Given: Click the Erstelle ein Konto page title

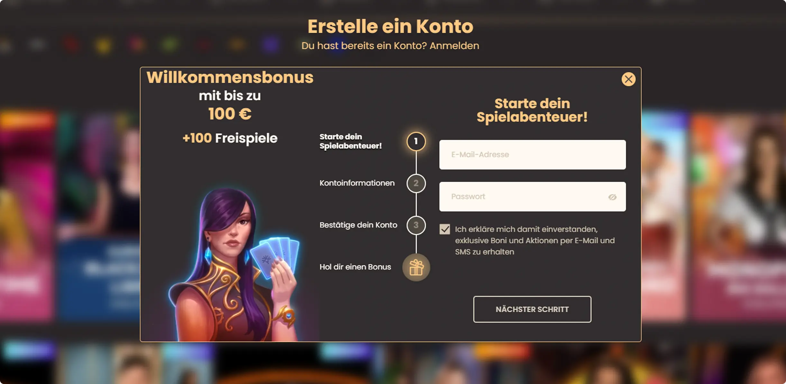Looking at the screenshot, I should coord(390,26).
